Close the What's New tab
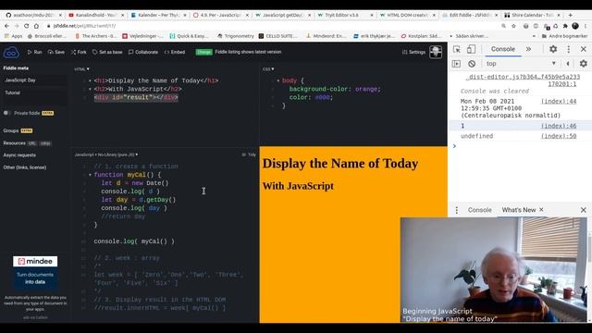 pos(541,210)
